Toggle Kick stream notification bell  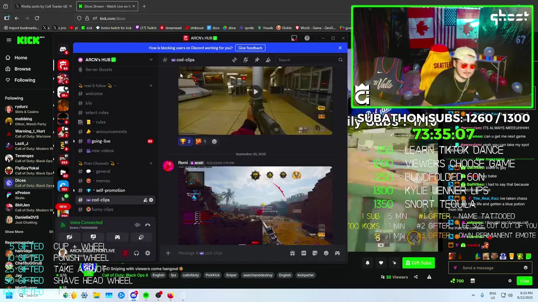pyautogui.click(x=367, y=263)
